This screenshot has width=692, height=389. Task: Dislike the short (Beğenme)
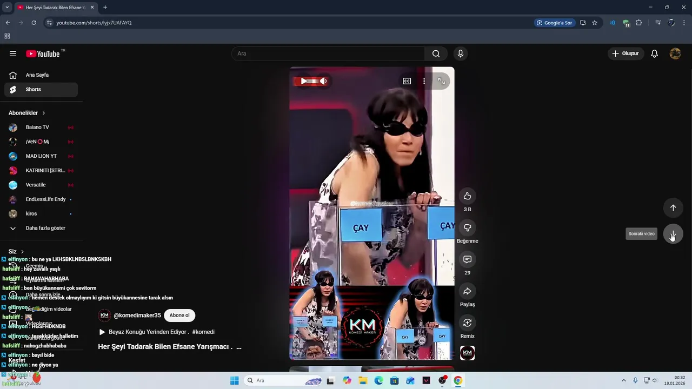tap(467, 228)
